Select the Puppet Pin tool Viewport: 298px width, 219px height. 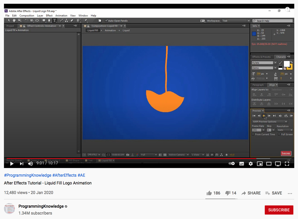(x=86, y=21)
